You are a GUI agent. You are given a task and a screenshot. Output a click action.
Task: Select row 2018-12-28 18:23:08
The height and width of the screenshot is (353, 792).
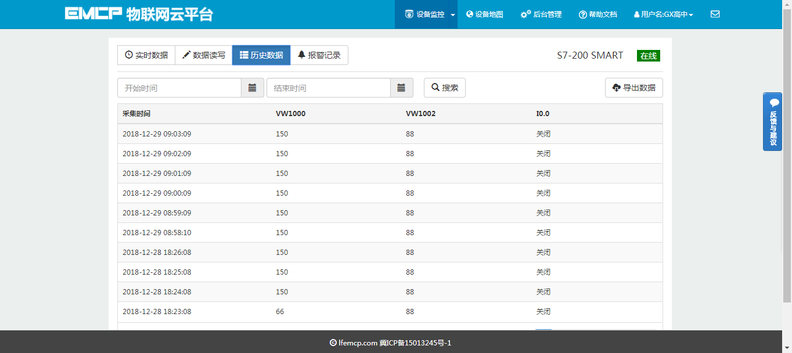(x=390, y=312)
